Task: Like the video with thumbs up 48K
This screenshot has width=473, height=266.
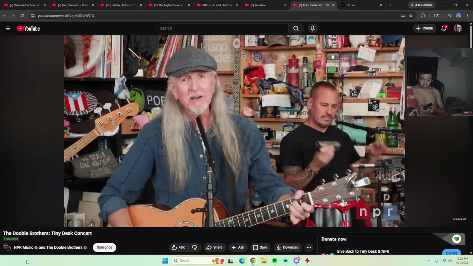Action: point(178,248)
